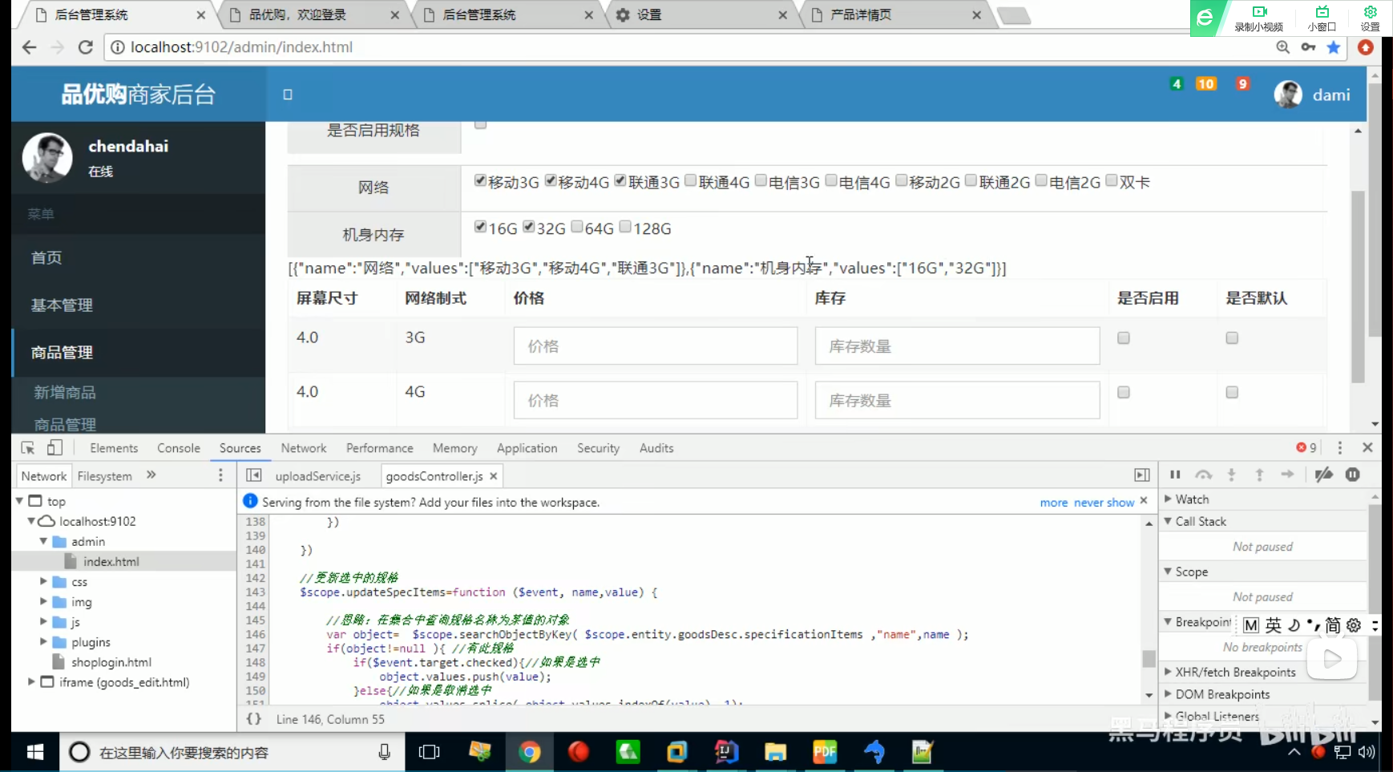Uncheck 16G memory checkbox

tap(480, 227)
